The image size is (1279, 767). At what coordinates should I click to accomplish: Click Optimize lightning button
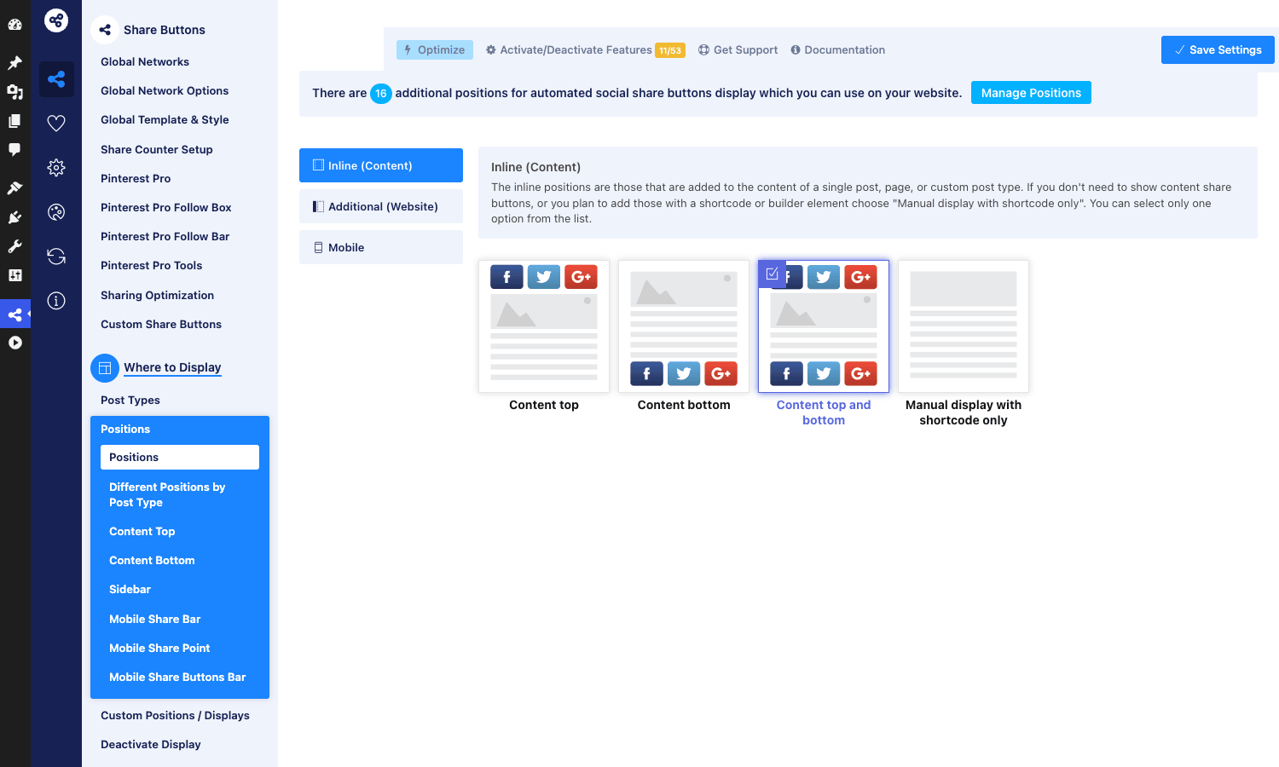pyautogui.click(x=435, y=49)
